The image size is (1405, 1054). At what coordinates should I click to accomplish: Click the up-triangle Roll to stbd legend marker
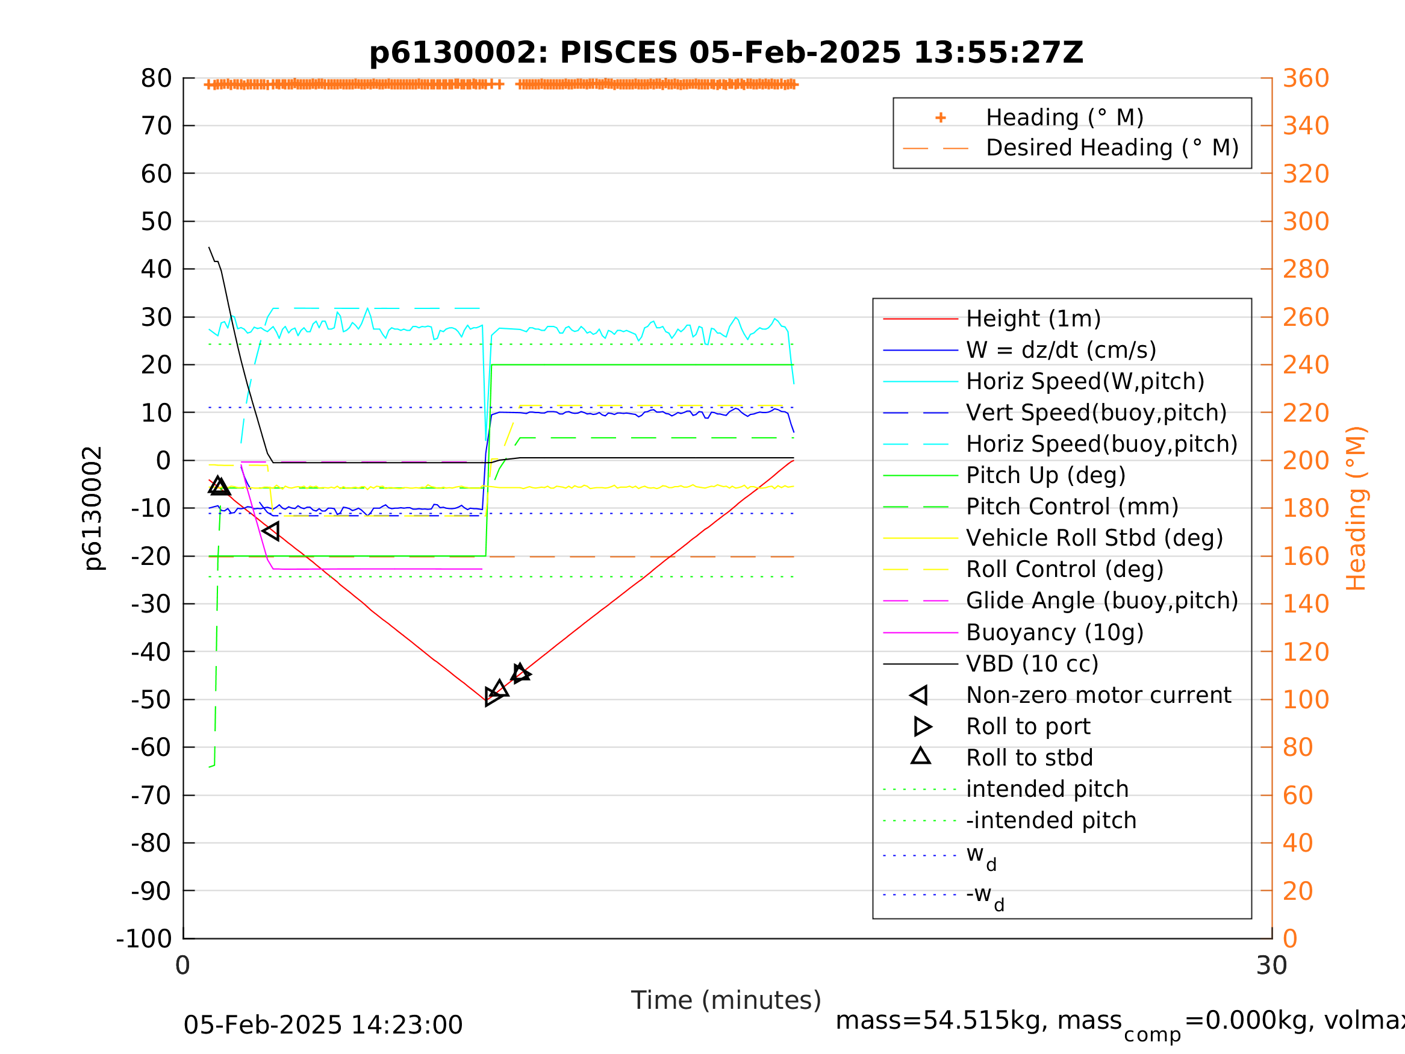(921, 756)
